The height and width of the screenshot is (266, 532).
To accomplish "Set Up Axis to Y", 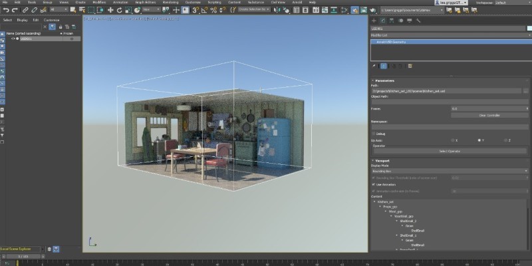I will [x=479, y=140].
